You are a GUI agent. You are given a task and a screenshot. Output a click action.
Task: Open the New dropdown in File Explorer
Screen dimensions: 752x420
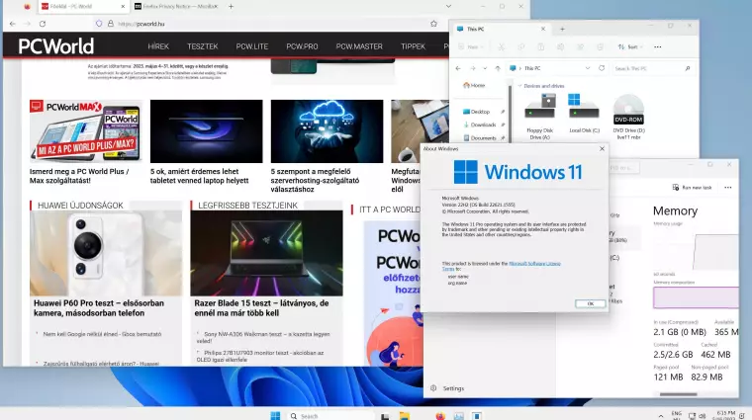pyautogui.click(x=471, y=46)
